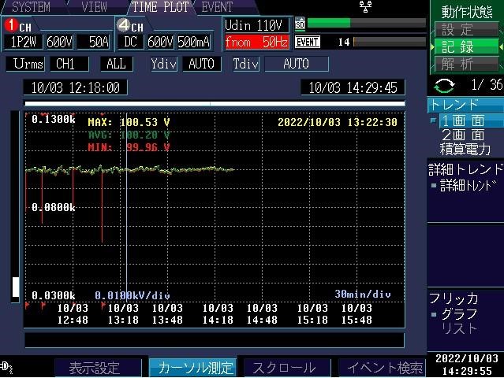Viewport: 504px width, 378px height.
Task: Click the red event flag near 13:18
Action: point(103,306)
